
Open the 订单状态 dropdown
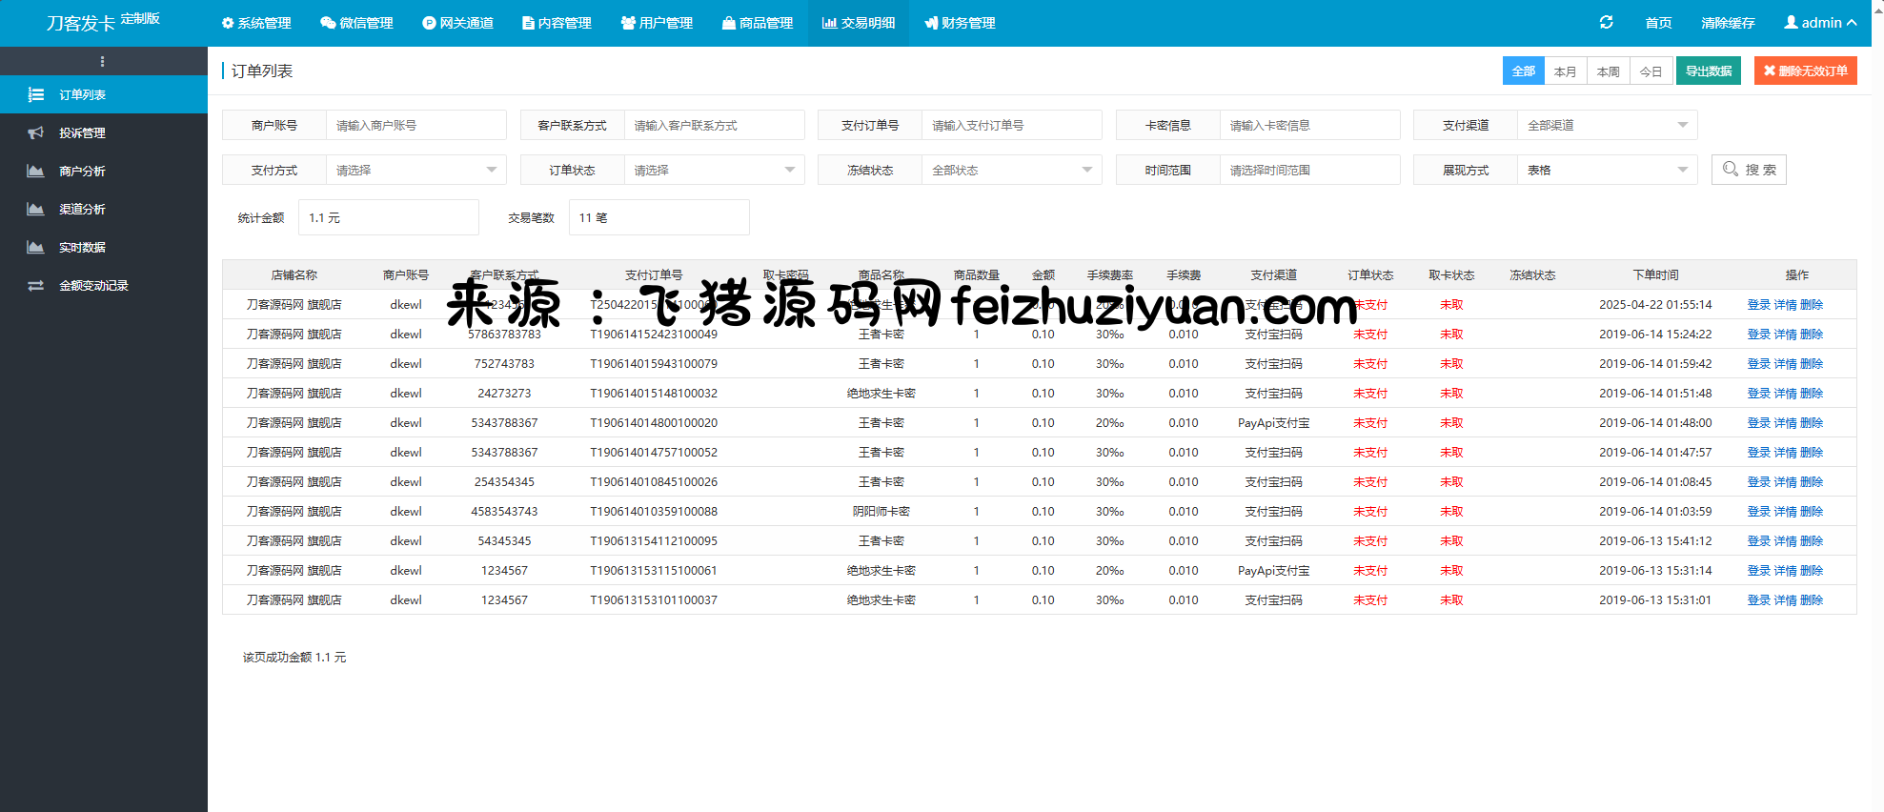[x=714, y=170]
